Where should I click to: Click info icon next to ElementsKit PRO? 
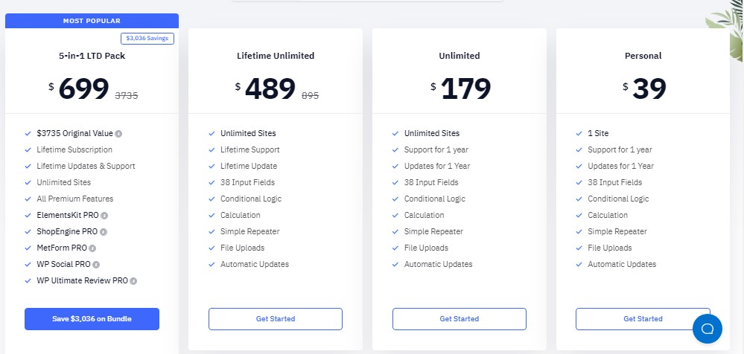point(104,216)
